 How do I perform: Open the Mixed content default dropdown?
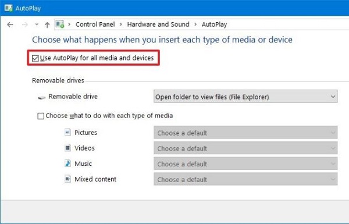coord(245,179)
